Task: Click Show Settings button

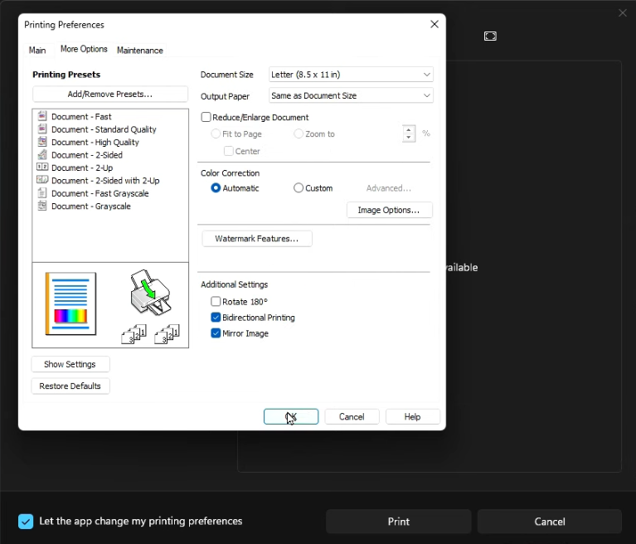Action: (x=70, y=364)
